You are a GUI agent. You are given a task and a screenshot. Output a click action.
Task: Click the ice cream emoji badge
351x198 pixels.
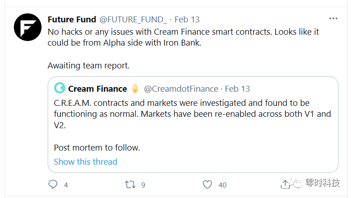point(135,88)
